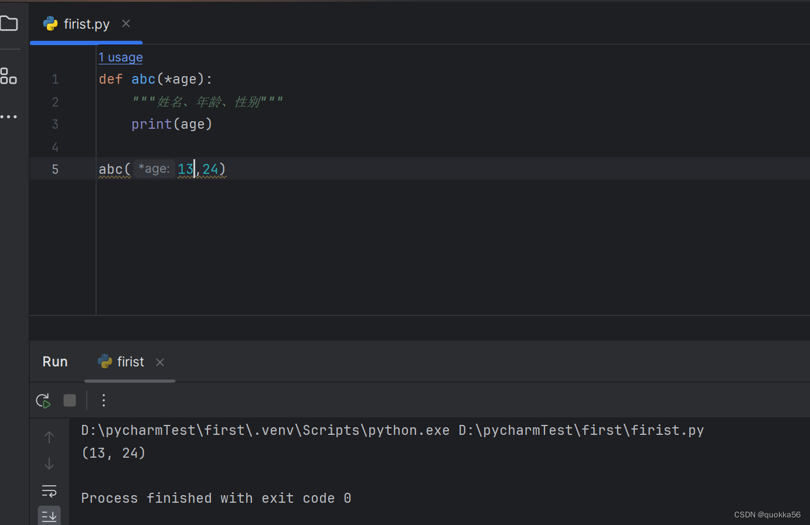The image size is (810, 525).
Task: Click the *age: parameter hint
Action: point(154,169)
